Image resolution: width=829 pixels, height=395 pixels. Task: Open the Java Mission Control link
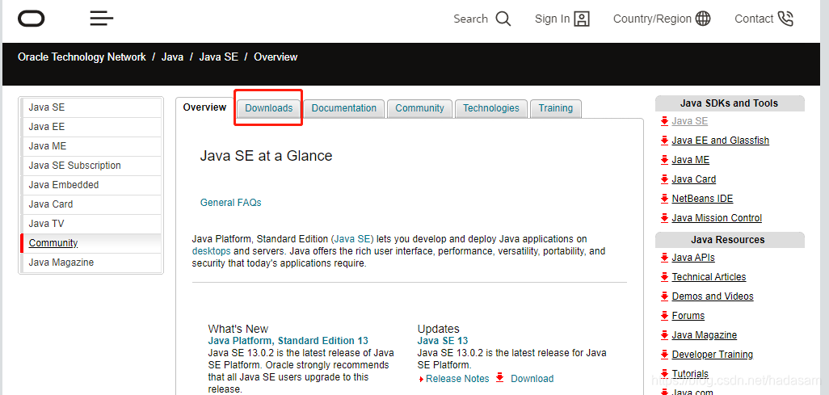(717, 218)
